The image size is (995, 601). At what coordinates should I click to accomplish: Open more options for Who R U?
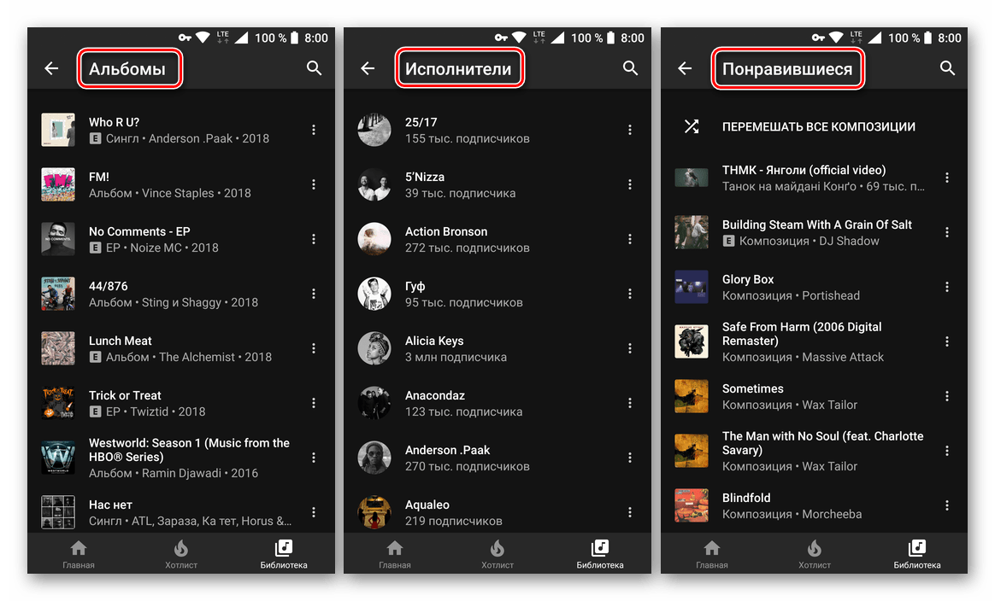click(314, 130)
